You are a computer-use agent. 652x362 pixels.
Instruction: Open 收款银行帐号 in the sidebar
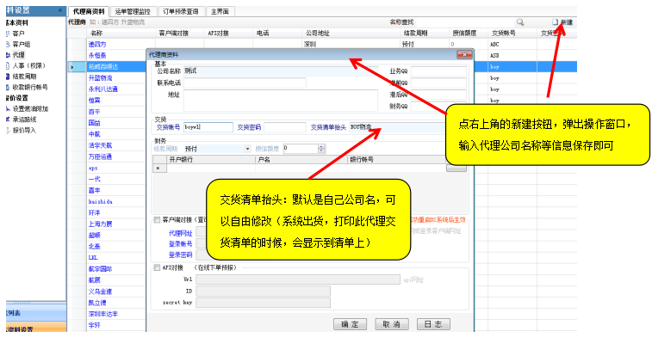tap(28, 87)
